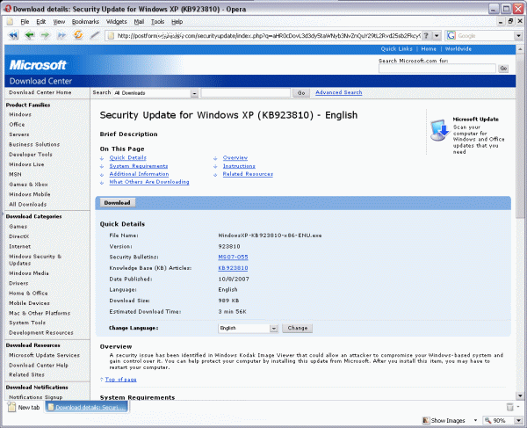Open the Instructions link

(239, 166)
